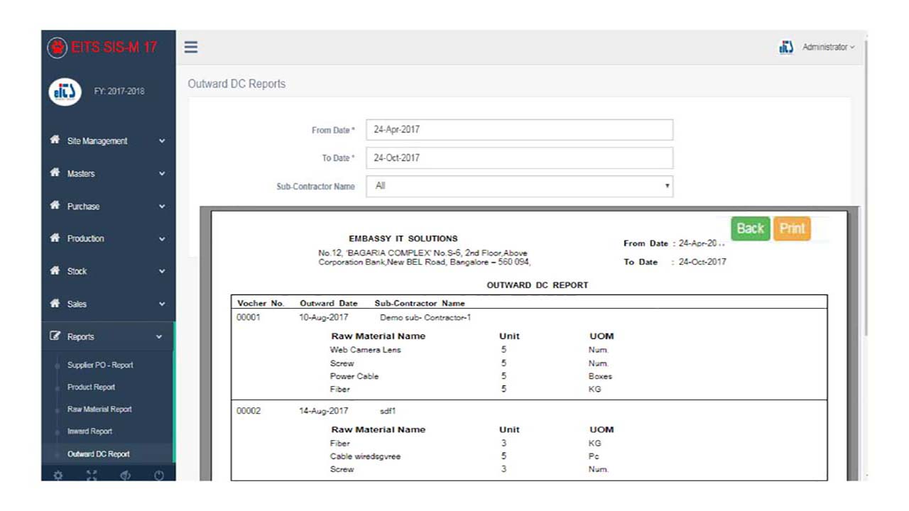Expand the Masters chevron
This screenshot has height=511, width=909.
(x=162, y=174)
